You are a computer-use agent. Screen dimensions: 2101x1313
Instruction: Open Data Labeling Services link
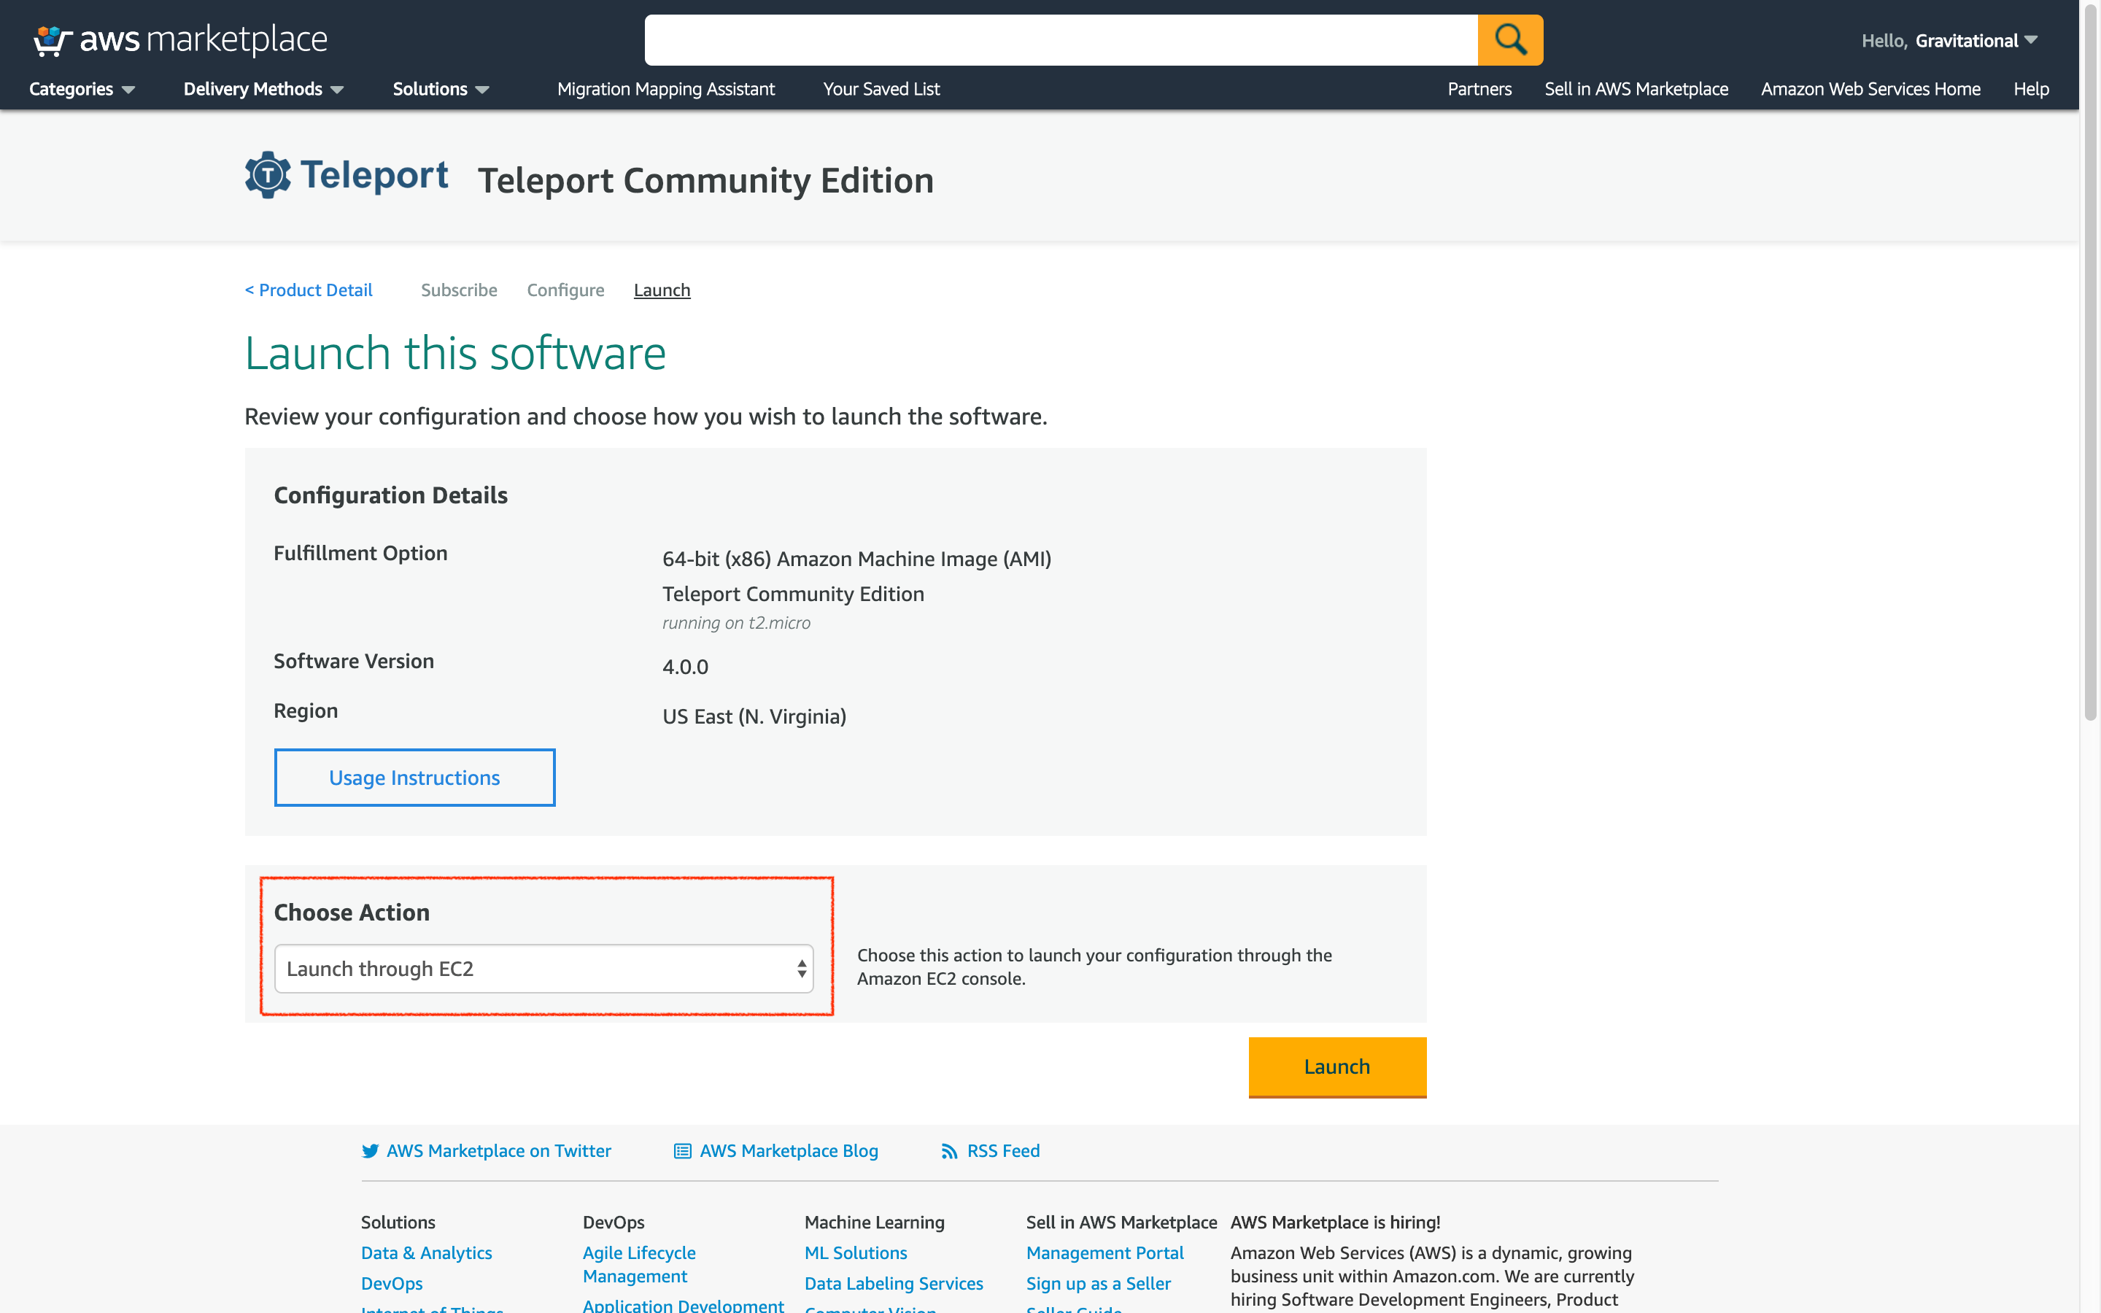pos(894,1284)
